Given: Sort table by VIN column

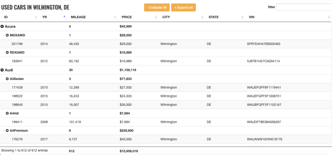Looking at the screenshot, I should pyautogui.click(x=251, y=17).
